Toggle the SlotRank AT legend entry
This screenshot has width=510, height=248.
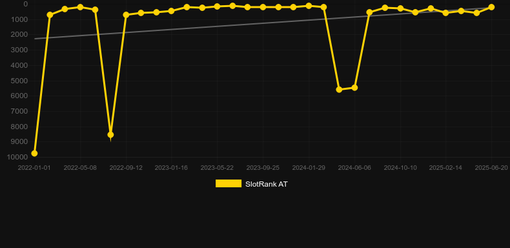pyautogui.click(x=251, y=184)
